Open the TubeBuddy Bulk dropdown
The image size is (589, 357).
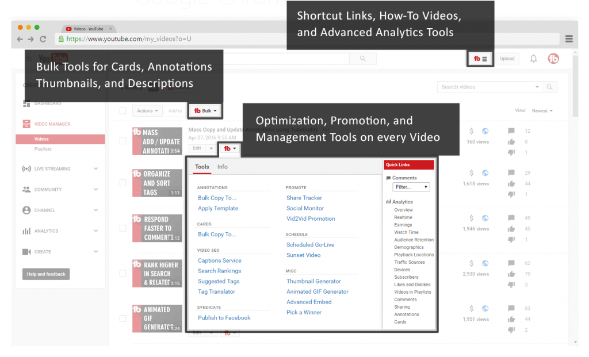click(x=205, y=111)
